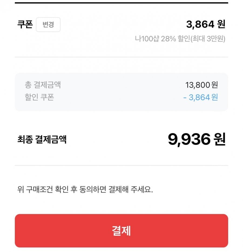Click the thin divider under 최종 결제금액 row
243x252 pixels.
coord(122,165)
